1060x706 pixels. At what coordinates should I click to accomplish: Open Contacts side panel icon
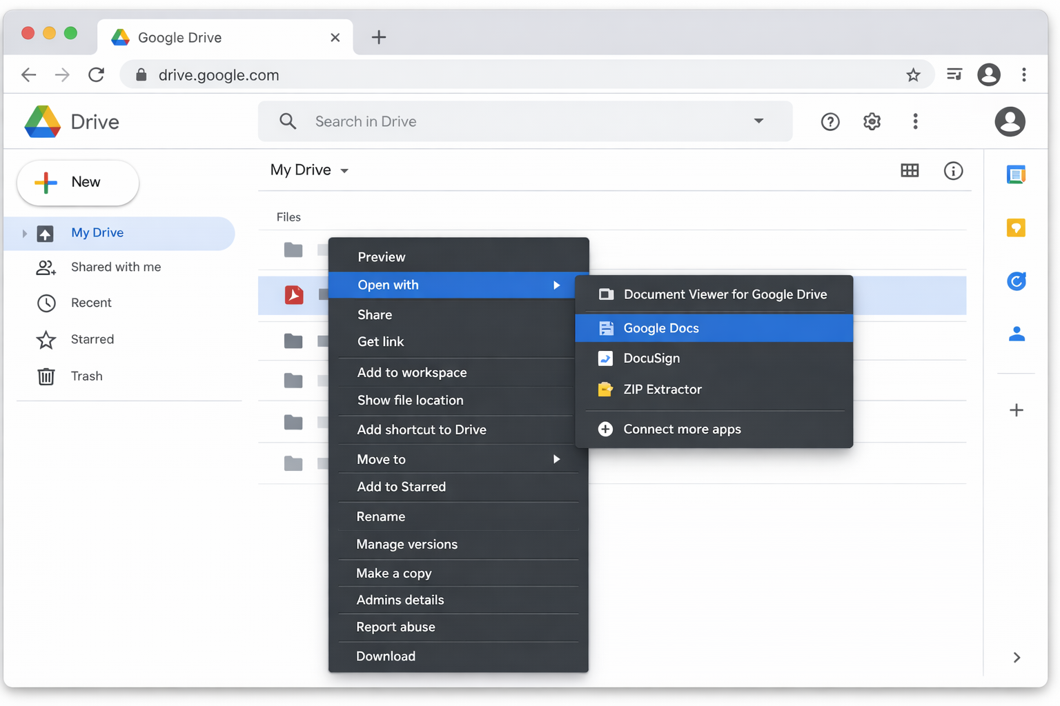[1016, 334]
